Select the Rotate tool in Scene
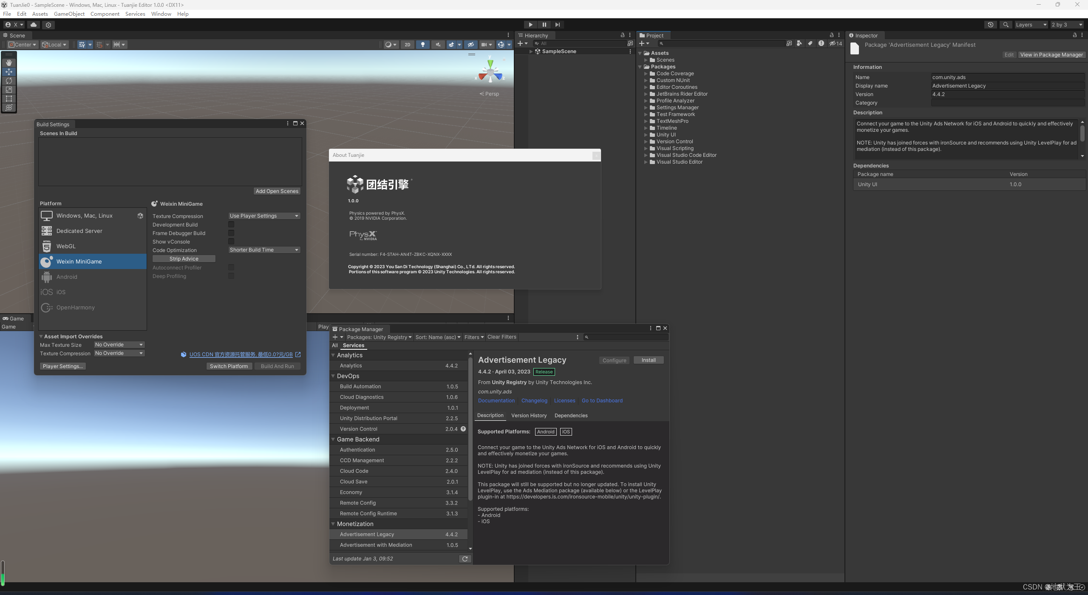The width and height of the screenshot is (1088, 595). (9, 80)
